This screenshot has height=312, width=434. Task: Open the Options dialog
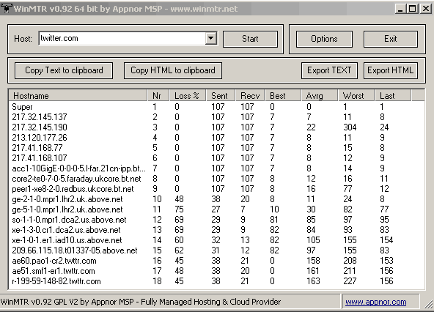[x=324, y=39]
